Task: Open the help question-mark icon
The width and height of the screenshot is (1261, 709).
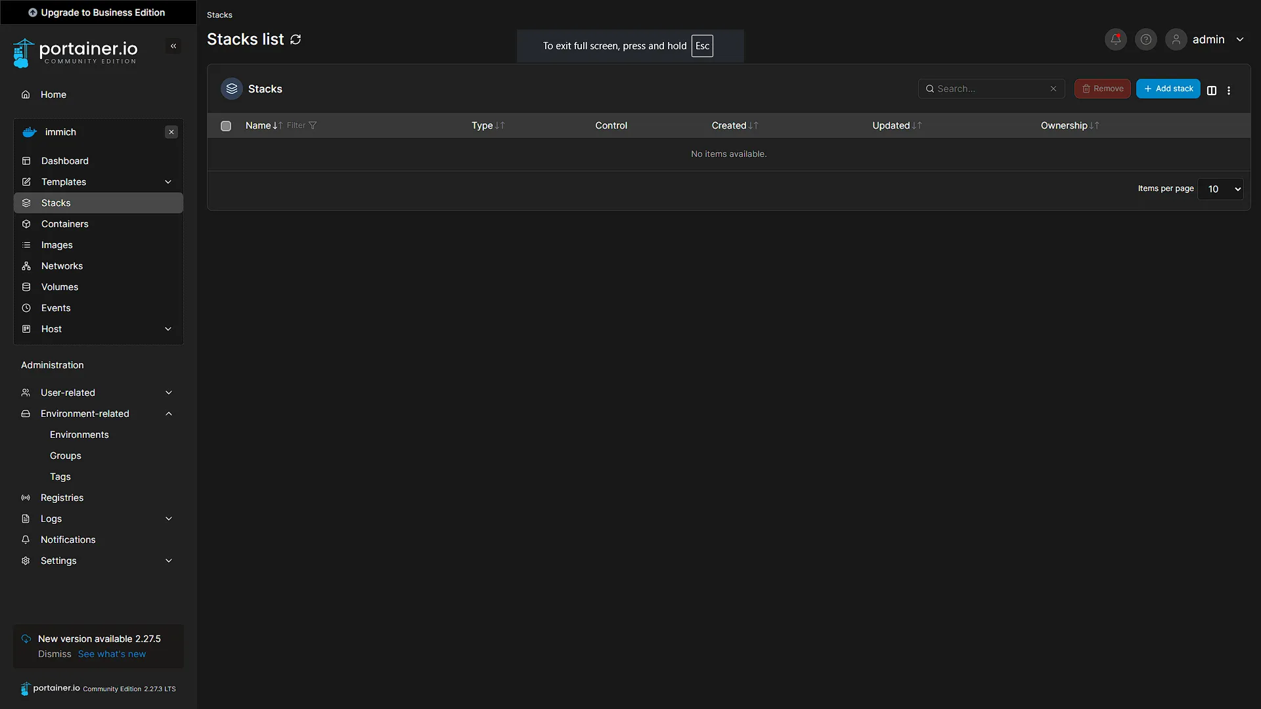Action: (x=1146, y=39)
